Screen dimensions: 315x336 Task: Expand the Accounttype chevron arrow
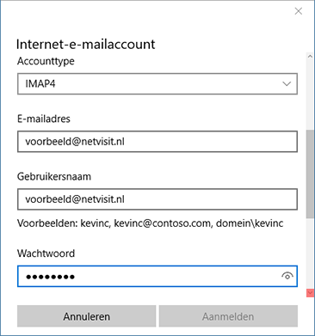(287, 84)
